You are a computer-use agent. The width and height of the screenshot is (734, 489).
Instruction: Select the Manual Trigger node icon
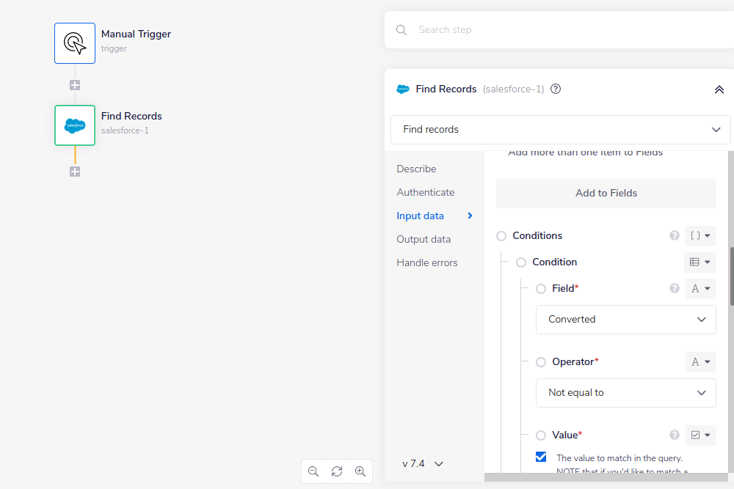coord(74,43)
